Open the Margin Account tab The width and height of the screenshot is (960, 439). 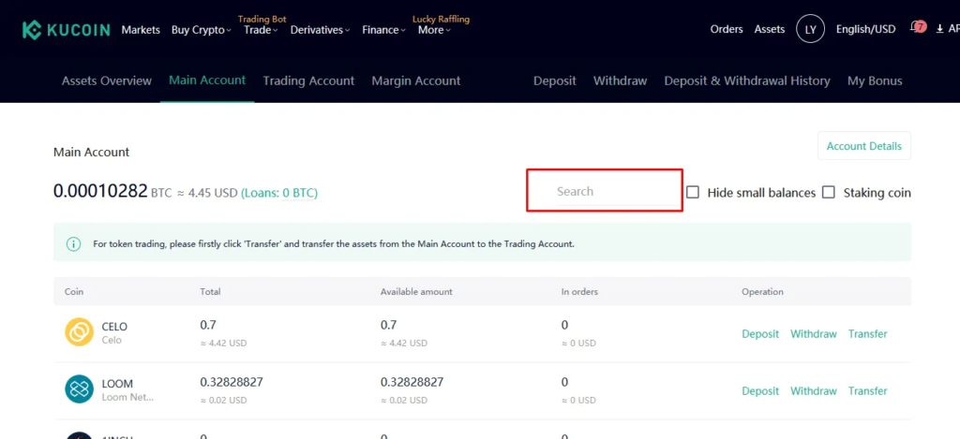point(415,80)
